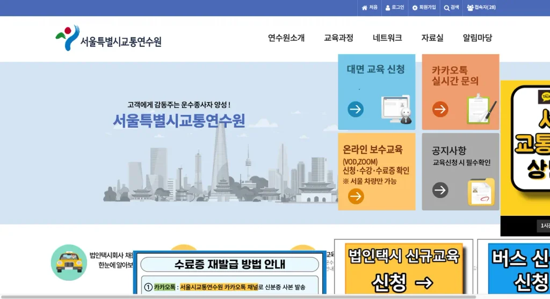Image resolution: width=550 pixels, height=299 pixels.
Task: Open the 네트워크 menu
Action: pos(387,38)
